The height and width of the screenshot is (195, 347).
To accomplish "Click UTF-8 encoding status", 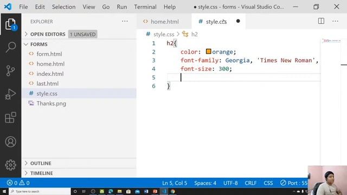I will pyautogui.click(x=230, y=183).
